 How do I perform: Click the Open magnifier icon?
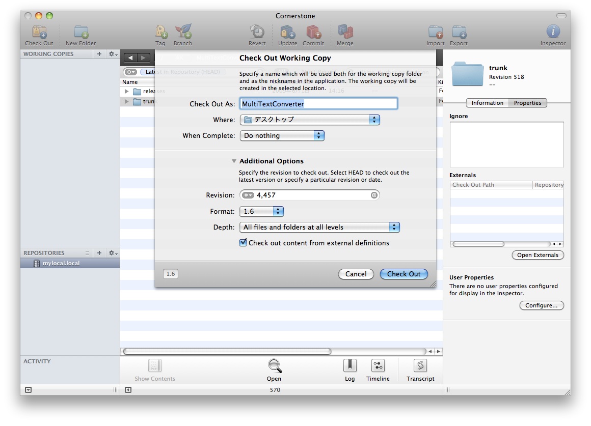(x=275, y=365)
